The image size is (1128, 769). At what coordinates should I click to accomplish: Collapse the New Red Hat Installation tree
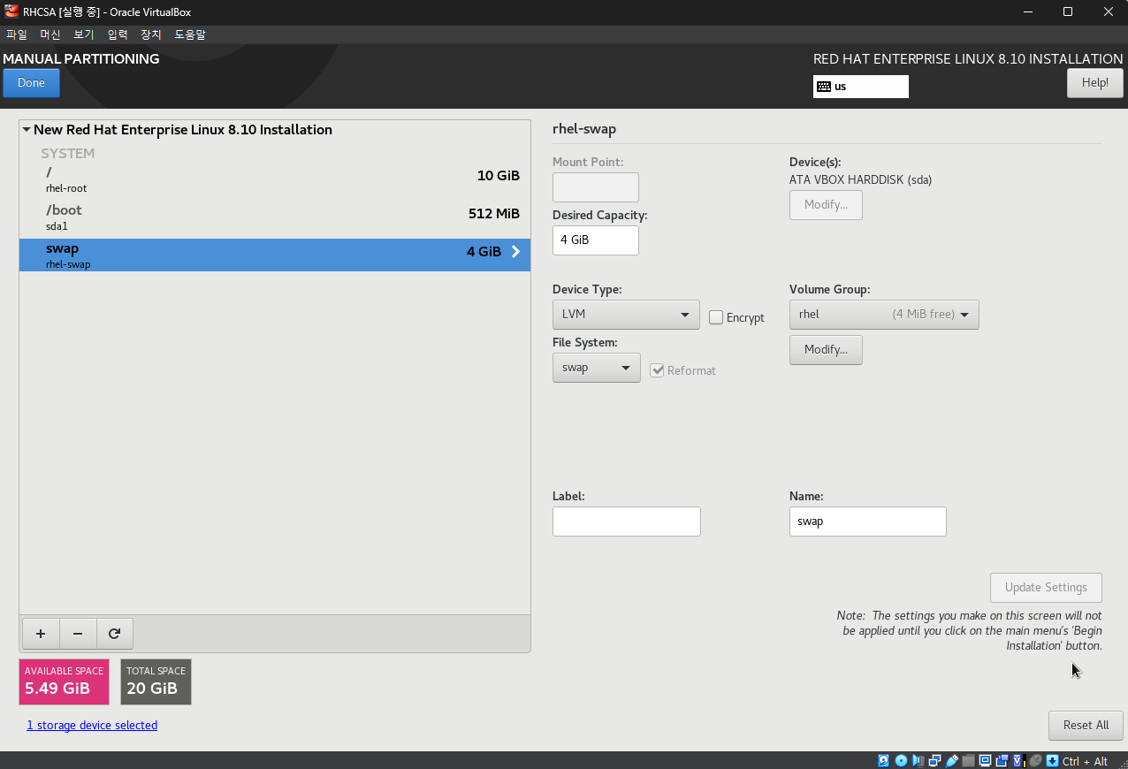[27, 130]
